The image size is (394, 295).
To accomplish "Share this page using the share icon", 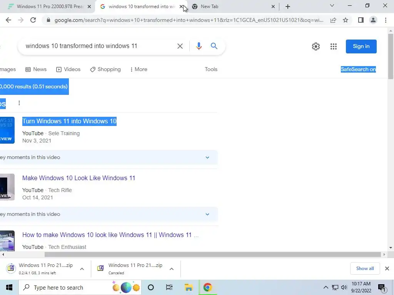I will click(333, 20).
